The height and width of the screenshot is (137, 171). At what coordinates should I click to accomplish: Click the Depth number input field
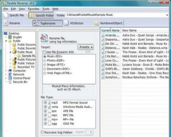(x=90, y=132)
